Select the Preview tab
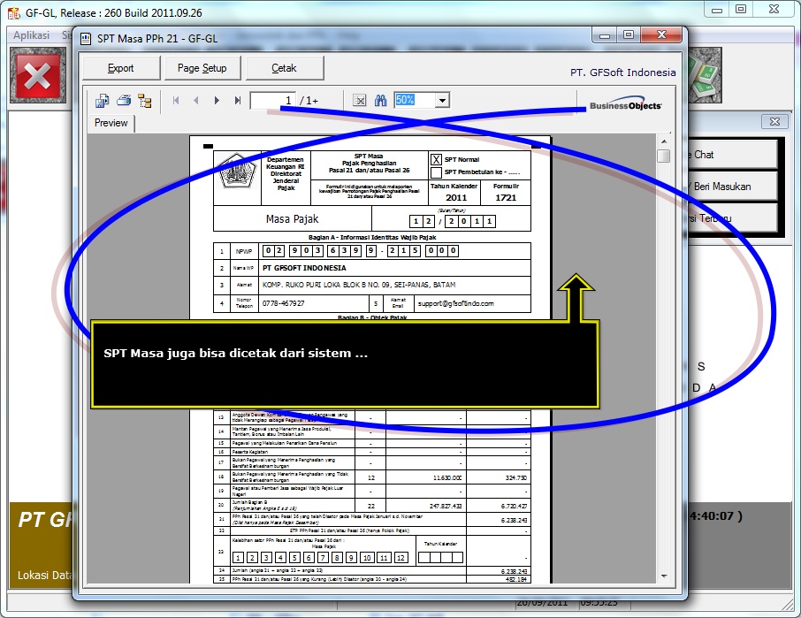The height and width of the screenshot is (618, 801). tap(111, 123)
